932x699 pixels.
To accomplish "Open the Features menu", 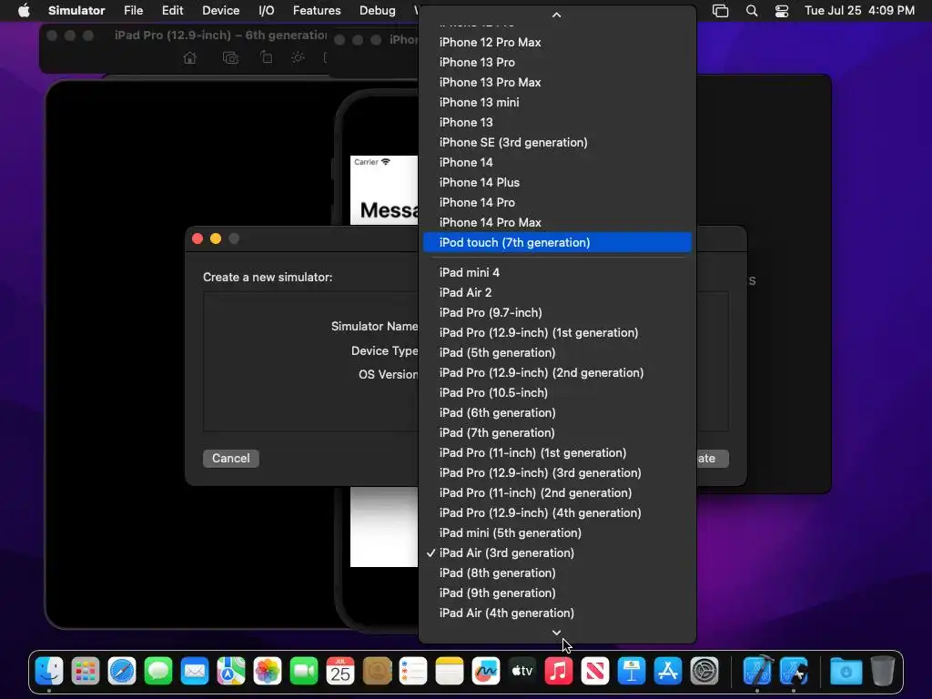I will tap(317, 11).
